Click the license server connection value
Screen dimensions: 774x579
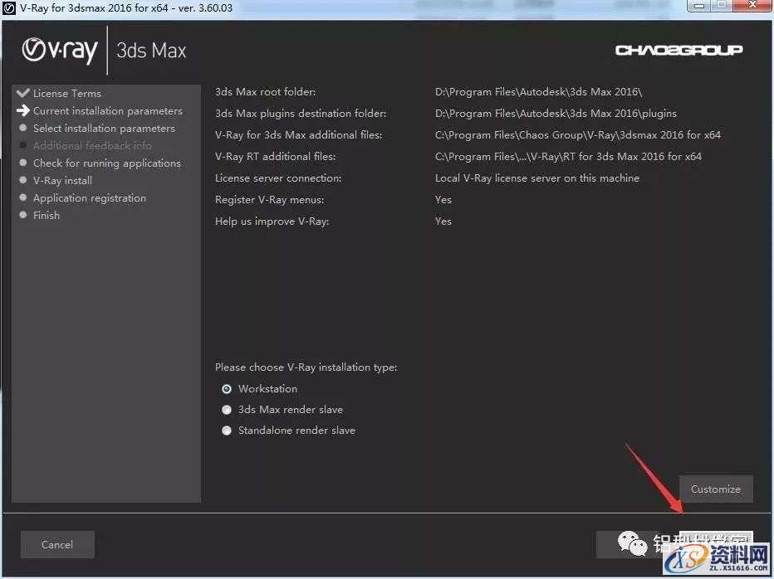pyautogui.click(x=536, y=178)
